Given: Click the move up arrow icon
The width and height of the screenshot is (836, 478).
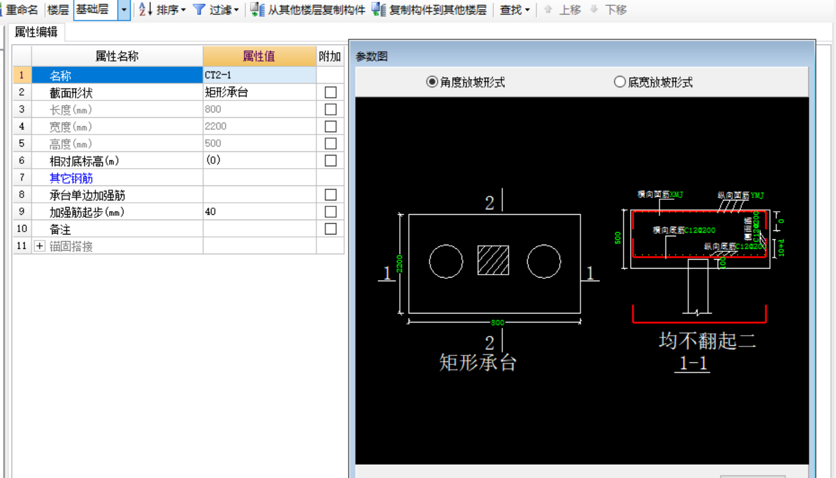Looking at the screenshot, I should (547, 10).
